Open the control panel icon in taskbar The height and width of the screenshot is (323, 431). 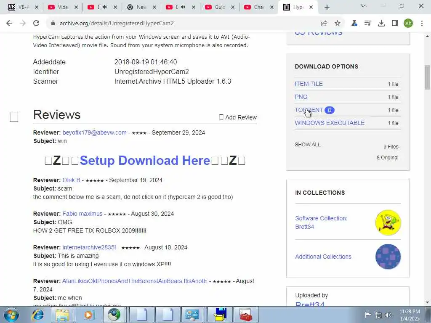[x=192, y=315]
